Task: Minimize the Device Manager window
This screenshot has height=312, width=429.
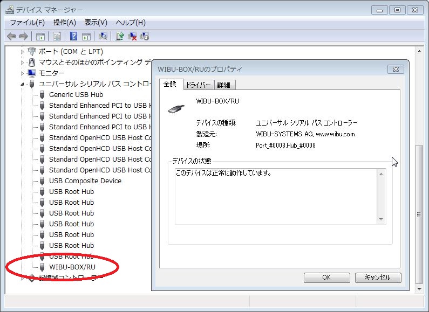Action: point(379,10)
